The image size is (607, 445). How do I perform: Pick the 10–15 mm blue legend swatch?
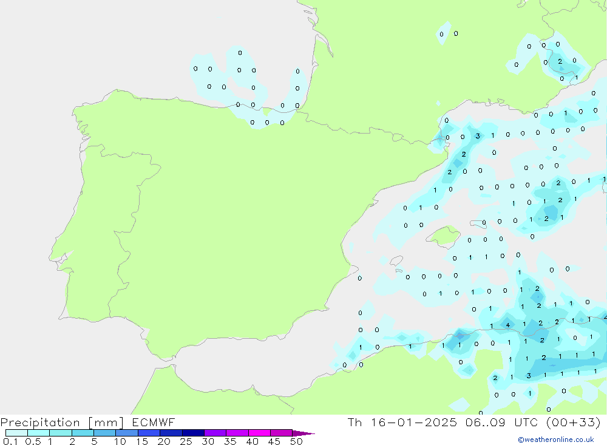click(127, 433)
